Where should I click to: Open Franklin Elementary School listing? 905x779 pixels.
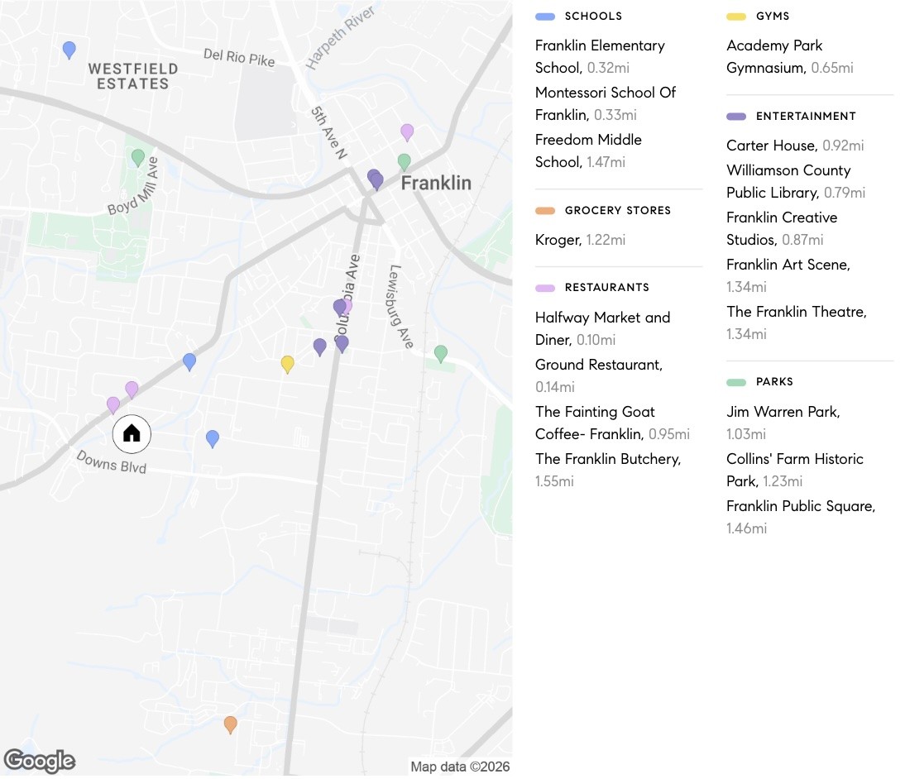[x=600, y=56]
